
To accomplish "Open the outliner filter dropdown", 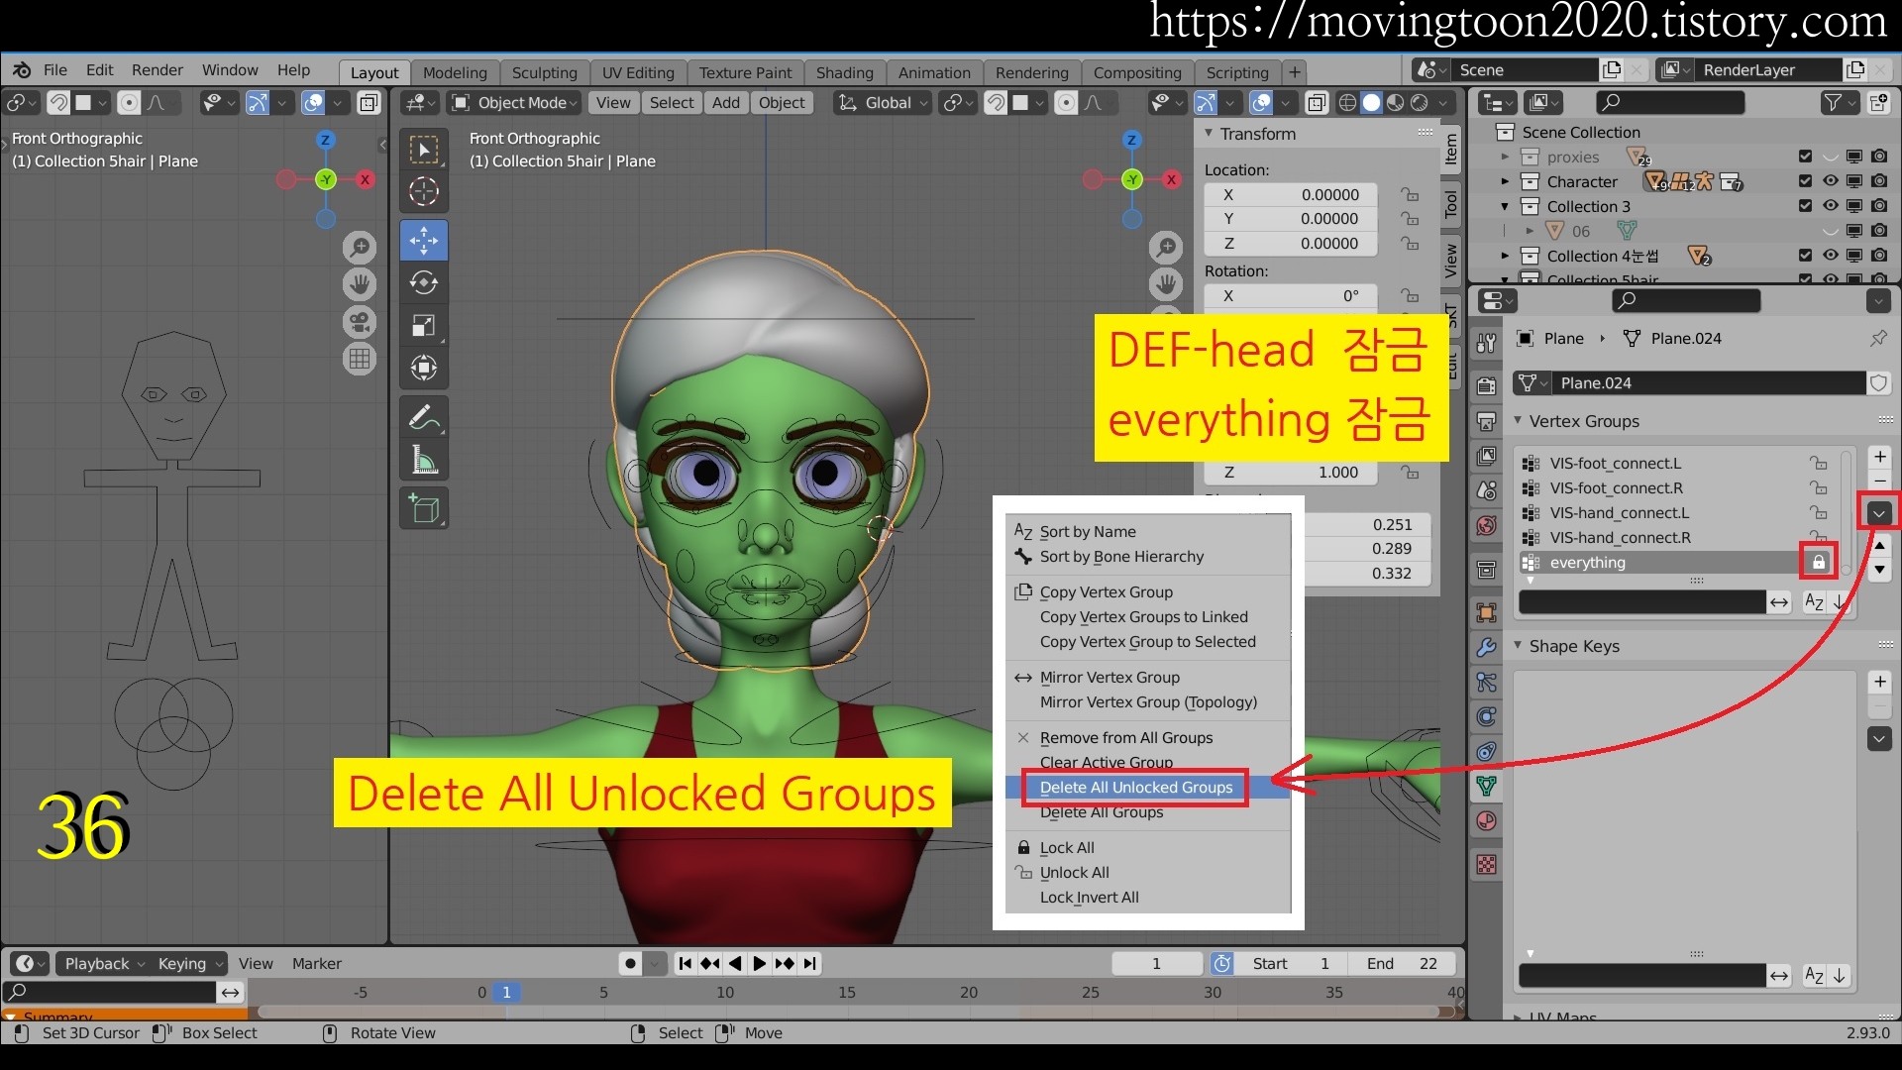I will 1838,103.
